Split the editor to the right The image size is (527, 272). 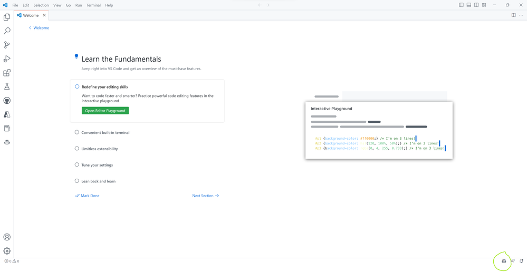(514, 15)
